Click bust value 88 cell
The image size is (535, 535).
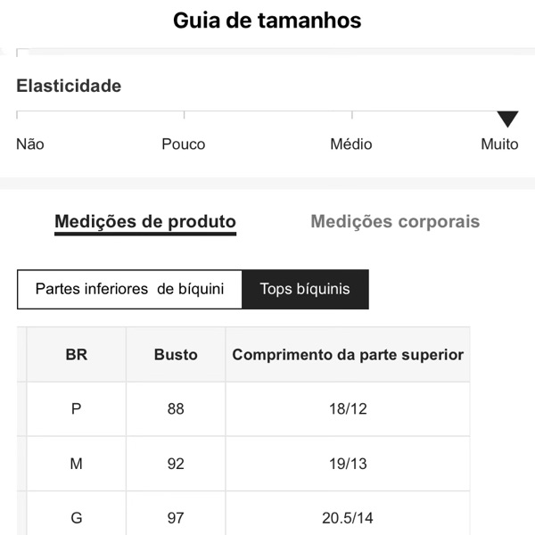176,409
